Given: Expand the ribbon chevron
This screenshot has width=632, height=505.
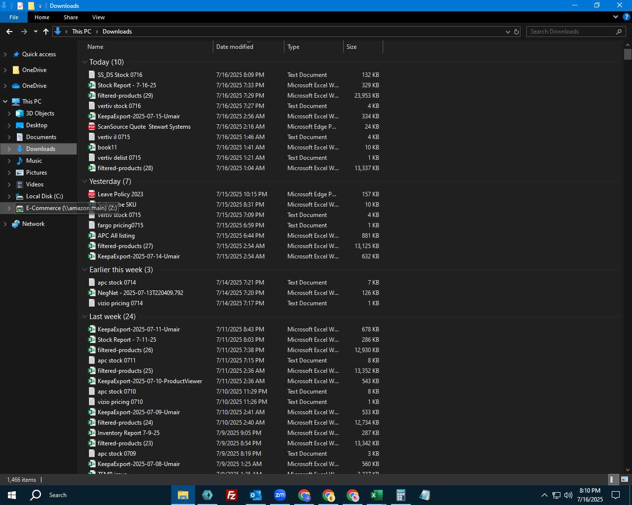Looking at the screenshot, I should pyautogui.click(x=615, y=17).
